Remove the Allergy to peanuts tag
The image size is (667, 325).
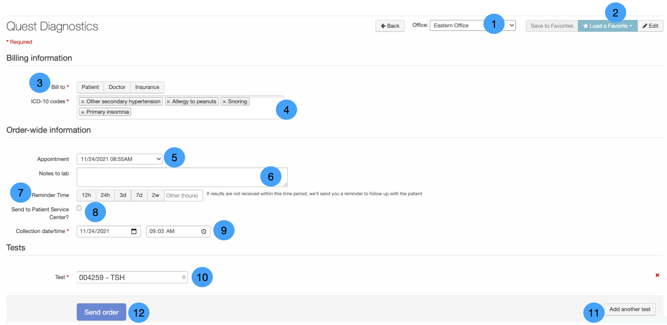click(168, 102)
